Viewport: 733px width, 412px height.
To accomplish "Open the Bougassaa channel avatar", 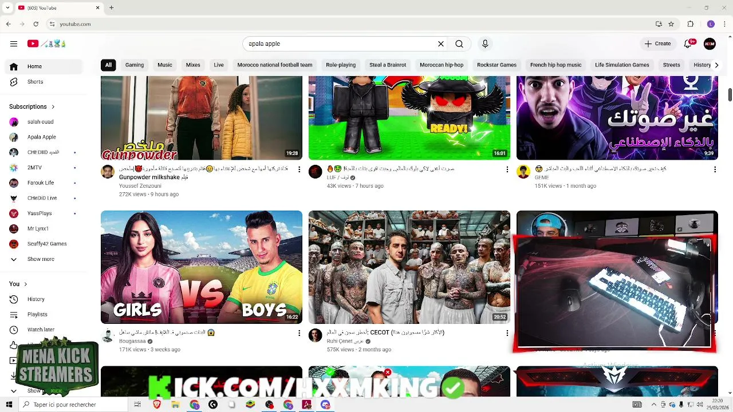I will (x=108, y=335).
